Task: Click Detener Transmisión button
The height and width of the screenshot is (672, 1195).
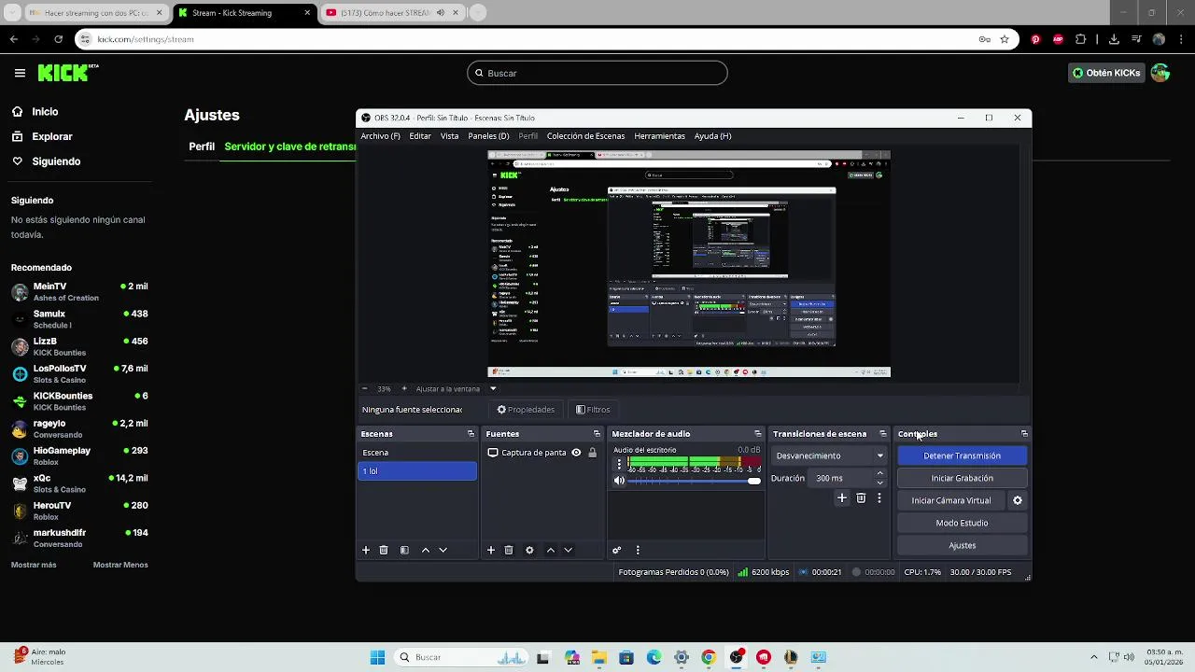Action: point(962,455)
